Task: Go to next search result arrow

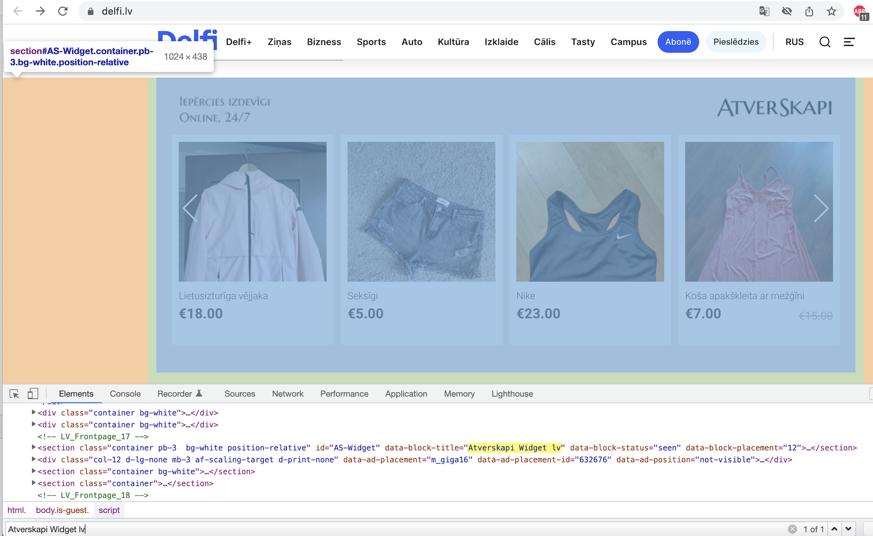Action: pos(848,529)
